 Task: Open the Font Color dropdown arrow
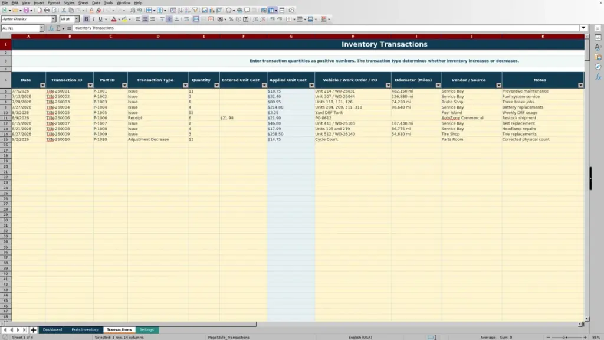[119, 19]
